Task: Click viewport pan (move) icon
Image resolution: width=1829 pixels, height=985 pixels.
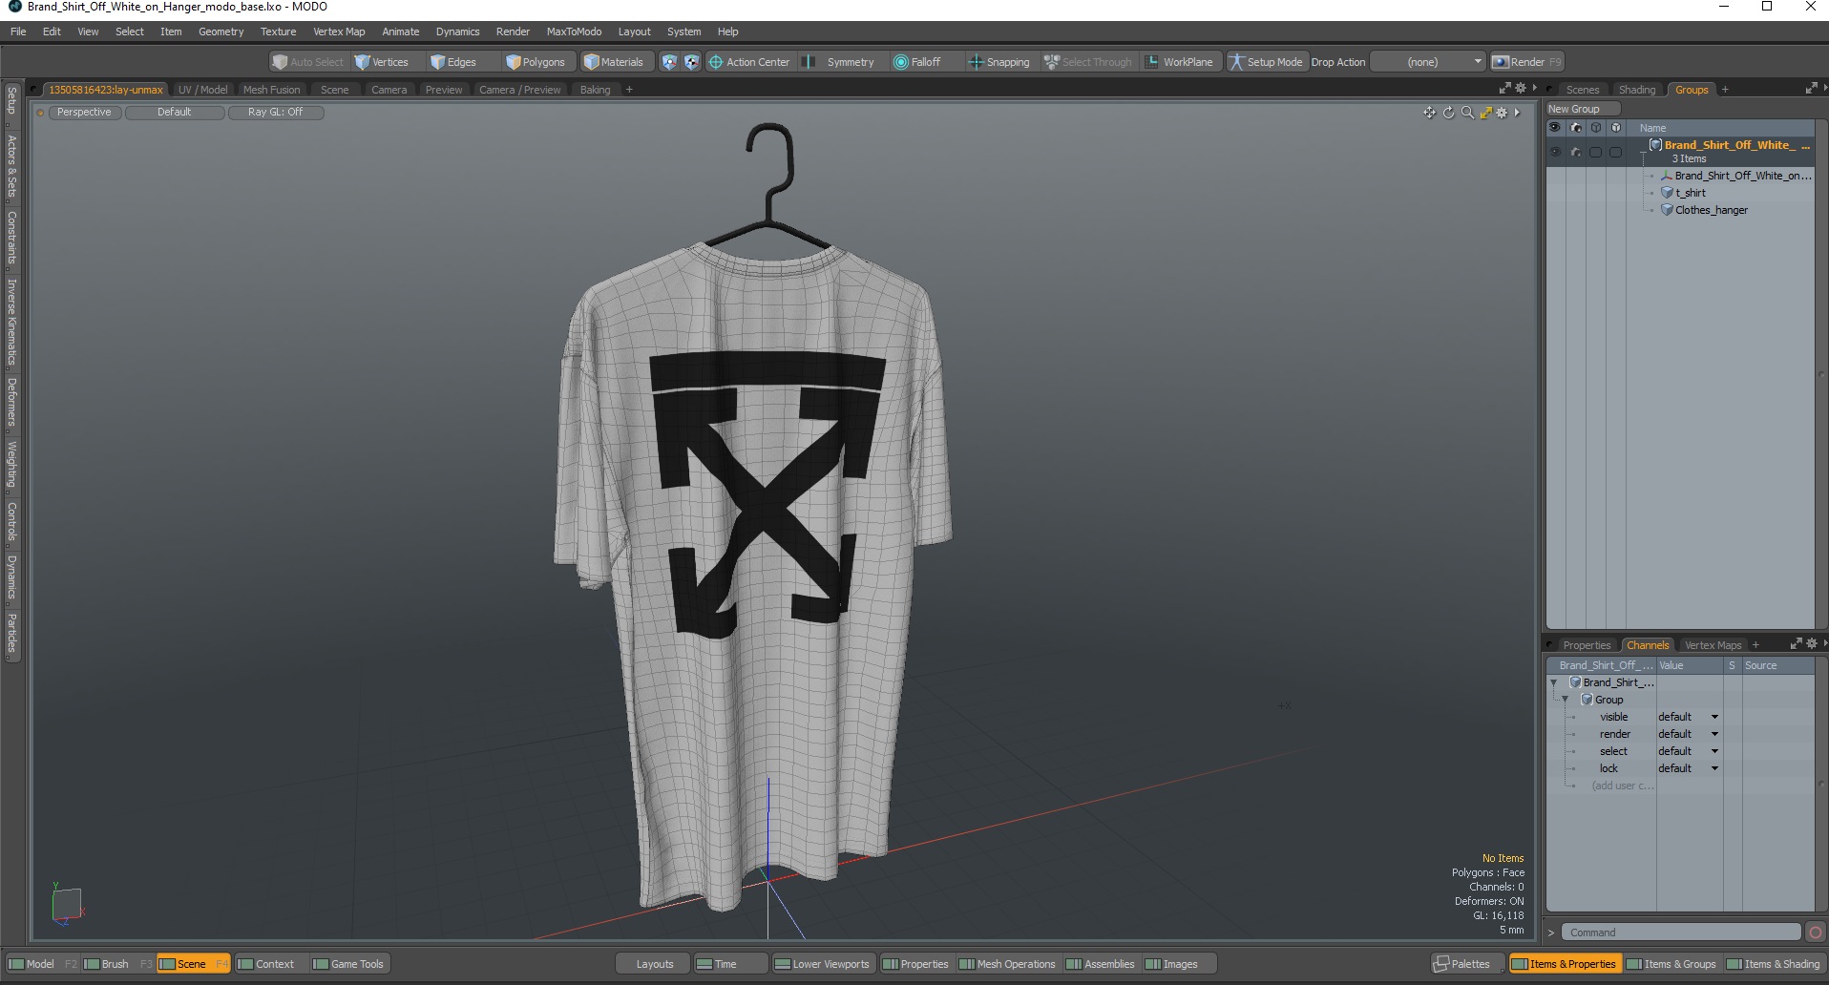Action: tap(1429, 113)
